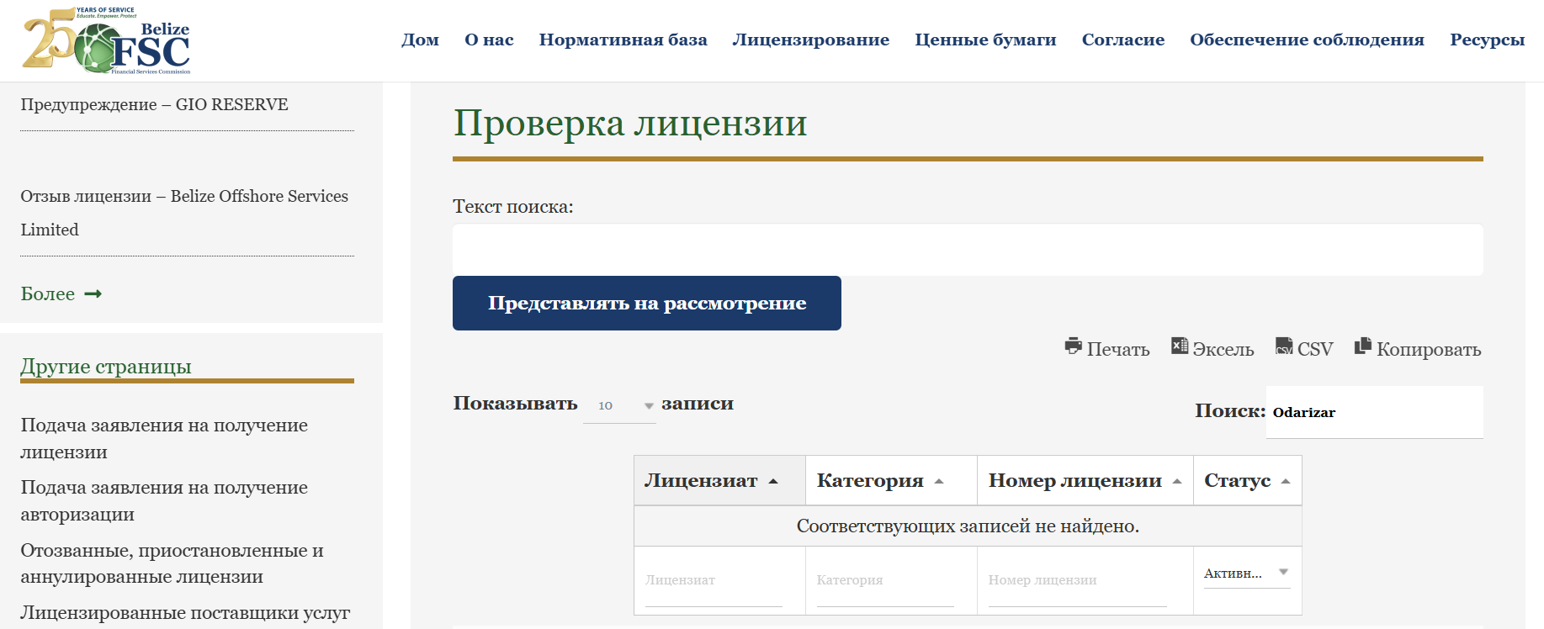Open the Показывать 10 записи dropdown
This screenshot has width=1544, height=629.
tap(619, 405)
